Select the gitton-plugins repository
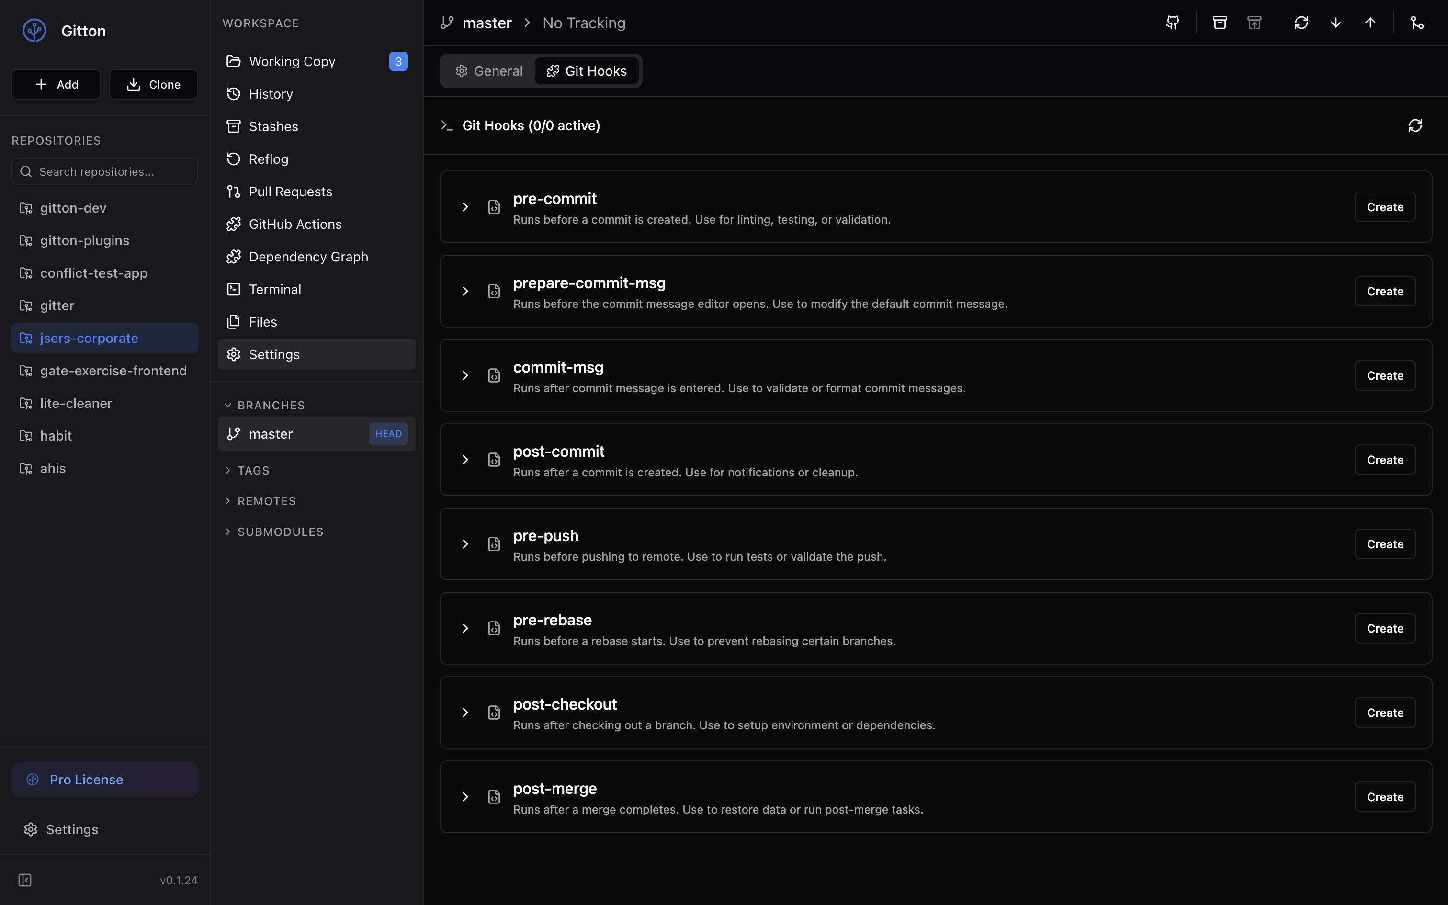This screenshot has width=1448, height=905. click(x=84, y=240)
